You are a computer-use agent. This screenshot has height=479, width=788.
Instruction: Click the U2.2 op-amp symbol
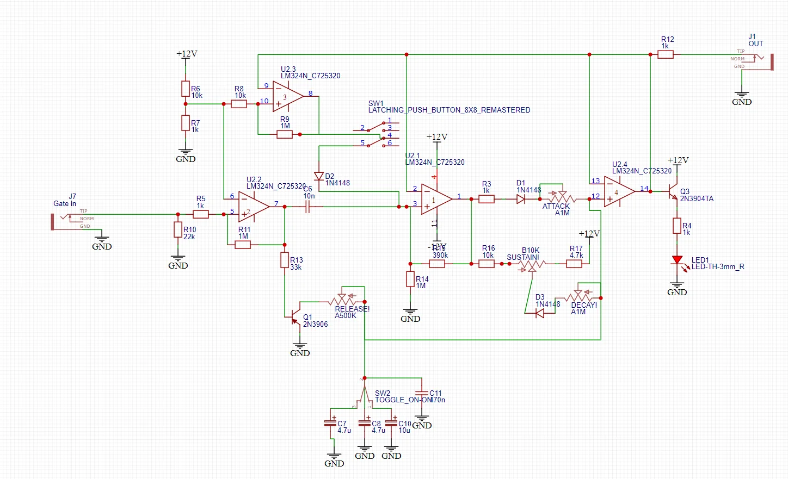pyautogui.click(x=253, y=207)
